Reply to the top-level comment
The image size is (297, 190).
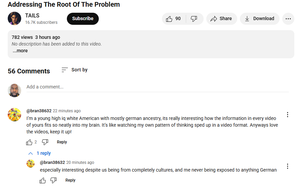[x=62, y=142]
